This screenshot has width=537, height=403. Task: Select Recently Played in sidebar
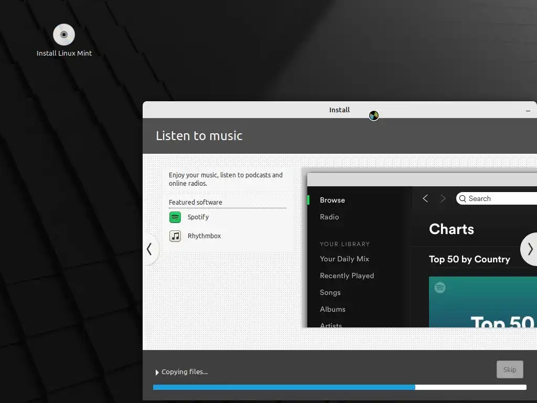(347, 275)
